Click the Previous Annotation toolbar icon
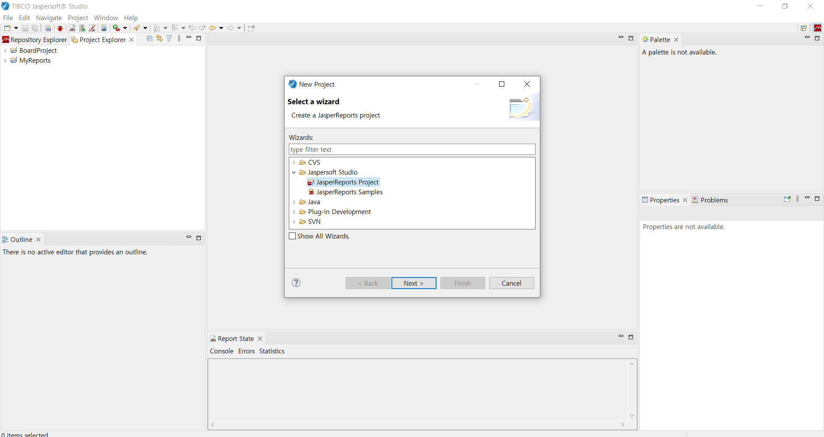 [x=175, y=28]
